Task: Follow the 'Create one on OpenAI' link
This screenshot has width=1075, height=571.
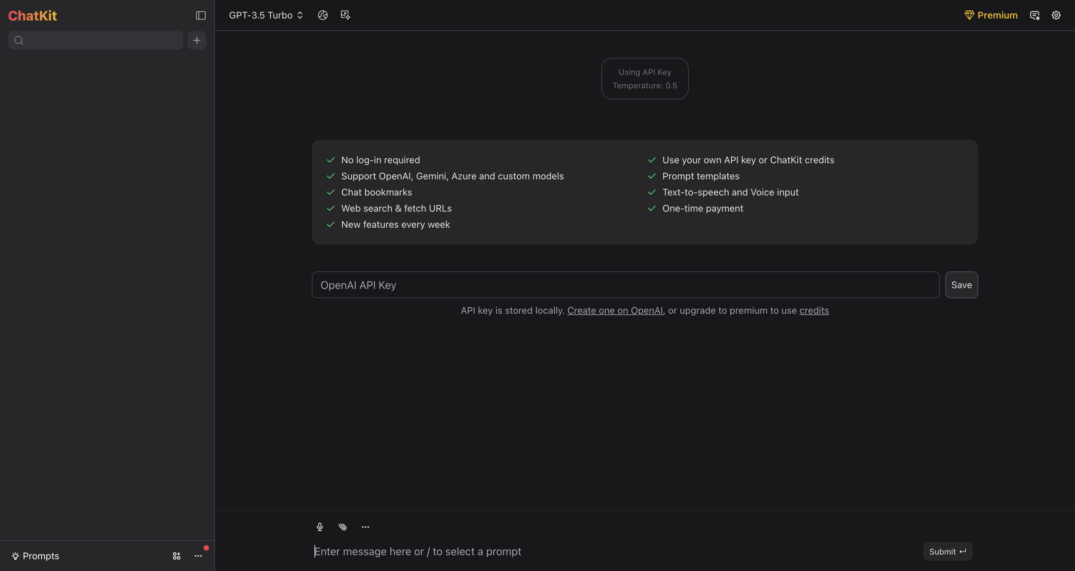Action: click(615, 311)
